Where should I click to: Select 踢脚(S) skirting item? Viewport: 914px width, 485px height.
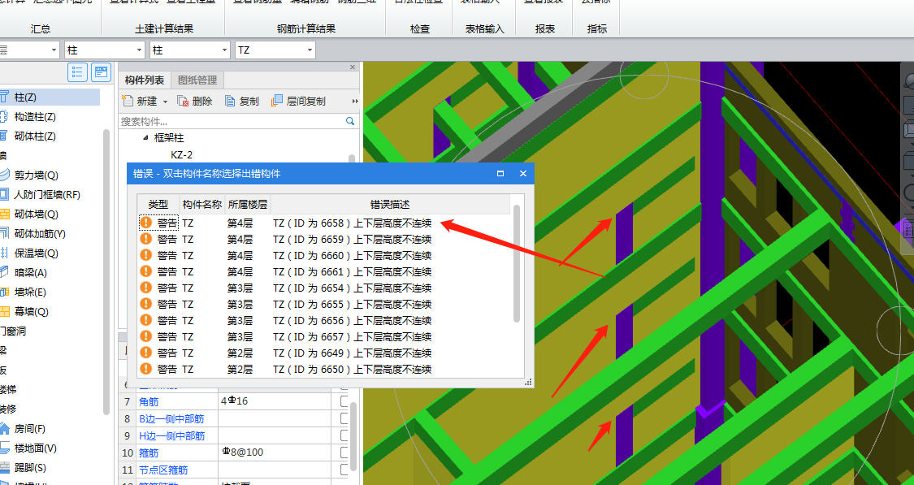30,467
